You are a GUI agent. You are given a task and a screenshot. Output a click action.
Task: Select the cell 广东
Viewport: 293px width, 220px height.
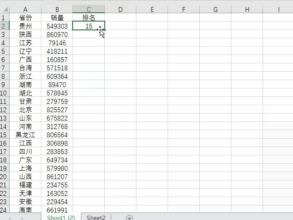[x=26, y=160]
